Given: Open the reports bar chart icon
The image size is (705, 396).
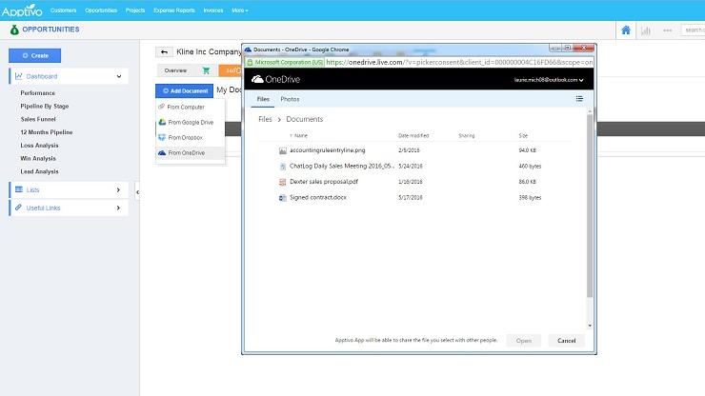Looking at the screenshot, I should tap(646, 30).
